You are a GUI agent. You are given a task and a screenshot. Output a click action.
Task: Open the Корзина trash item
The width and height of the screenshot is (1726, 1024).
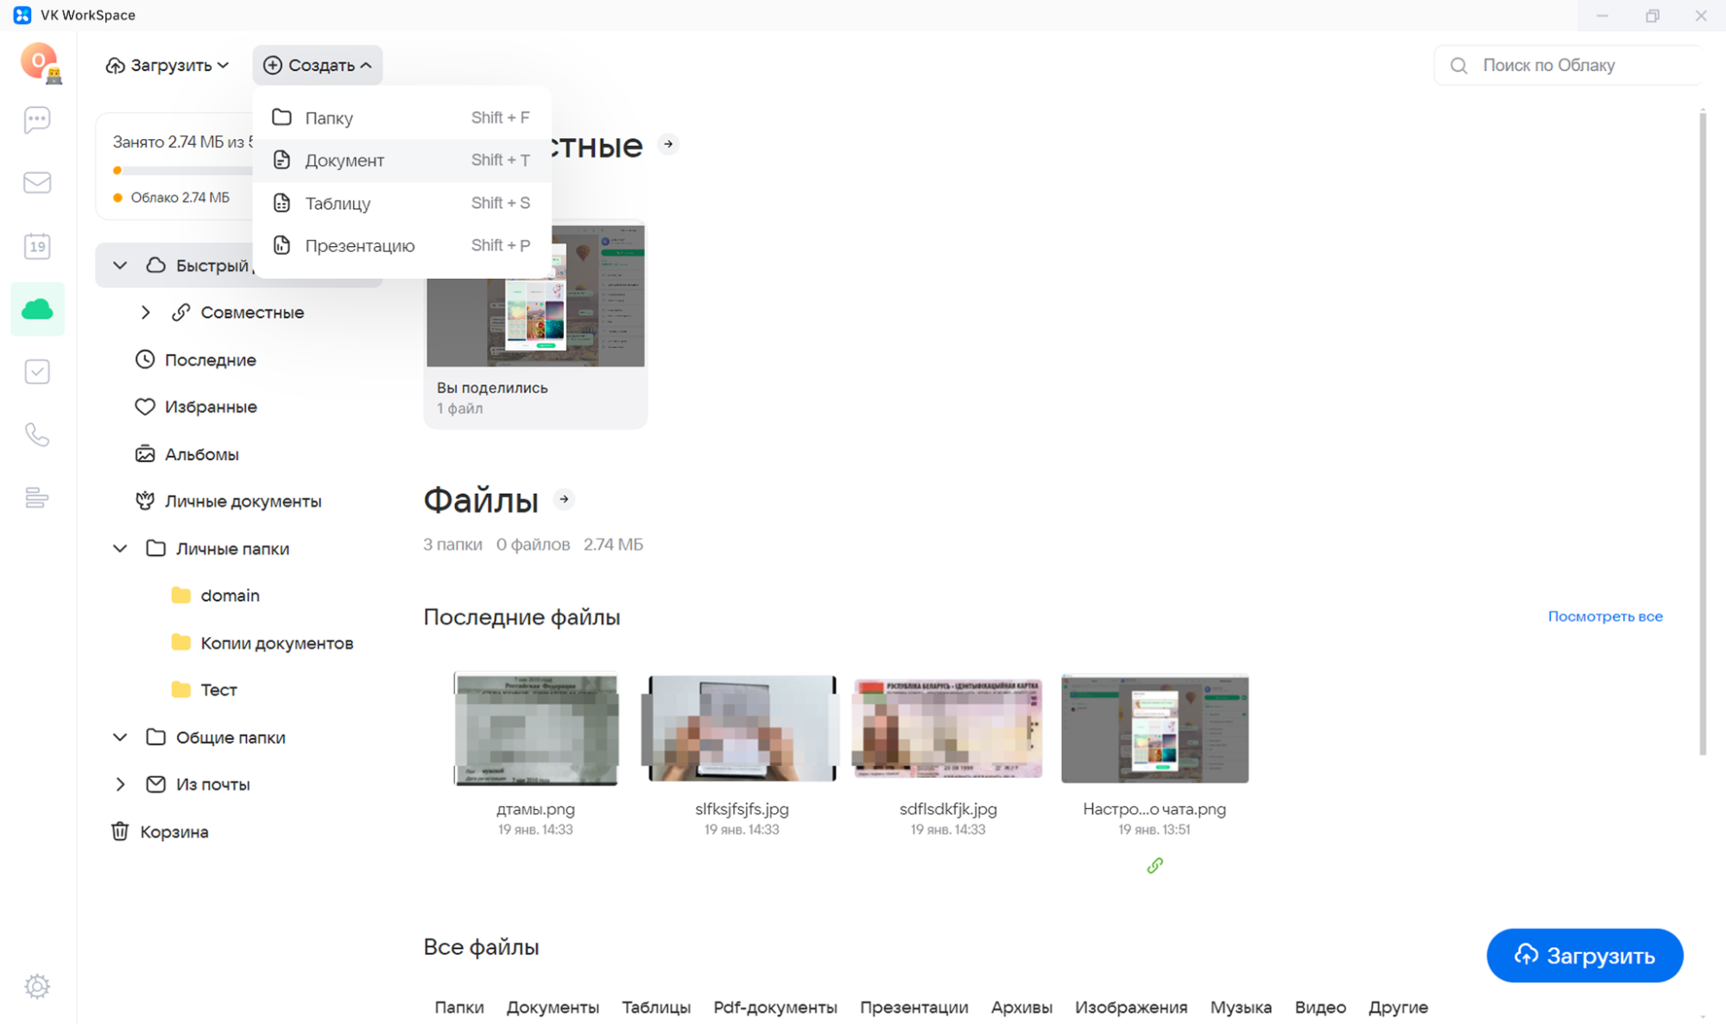173,831
